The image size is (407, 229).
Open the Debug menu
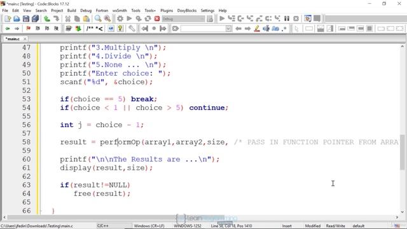[x=86, y=10]
